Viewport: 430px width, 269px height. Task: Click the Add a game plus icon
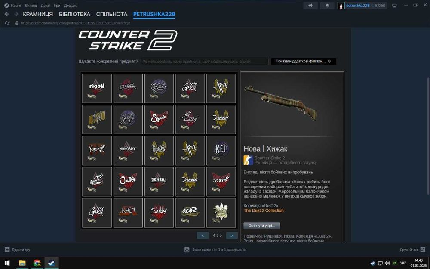[x=7, y=250]
